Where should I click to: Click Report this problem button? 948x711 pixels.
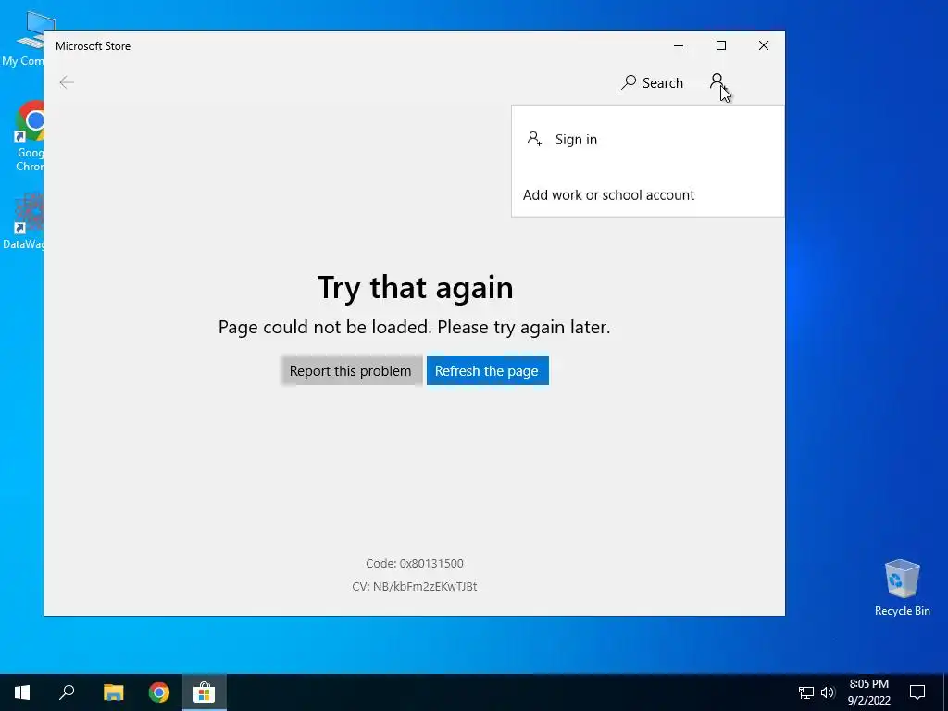351,370
